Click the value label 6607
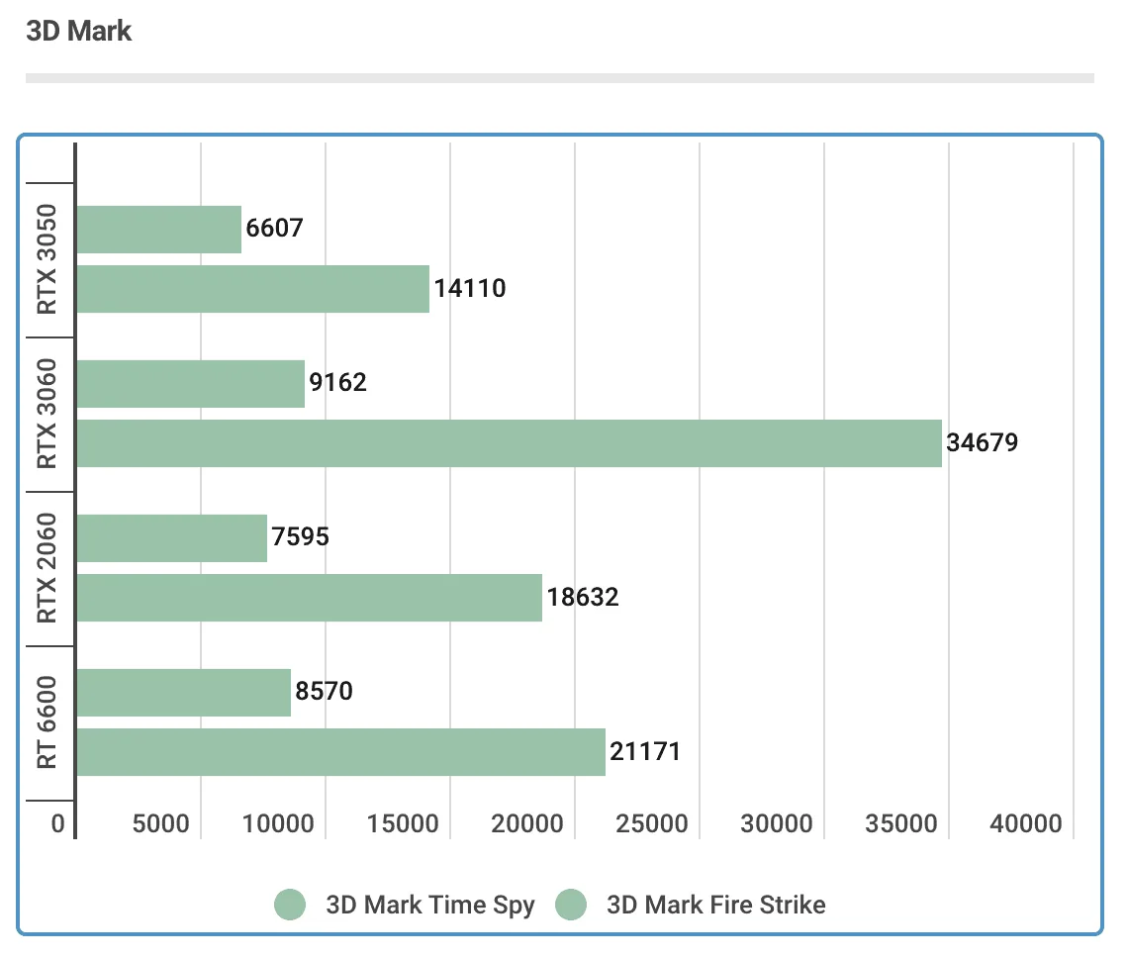The height and width of the screenshot is (958, 1128). coord(274,229)
